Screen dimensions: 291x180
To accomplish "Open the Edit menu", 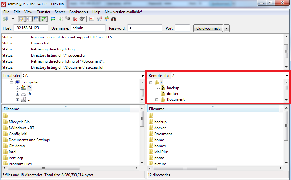I will (17, 12).
